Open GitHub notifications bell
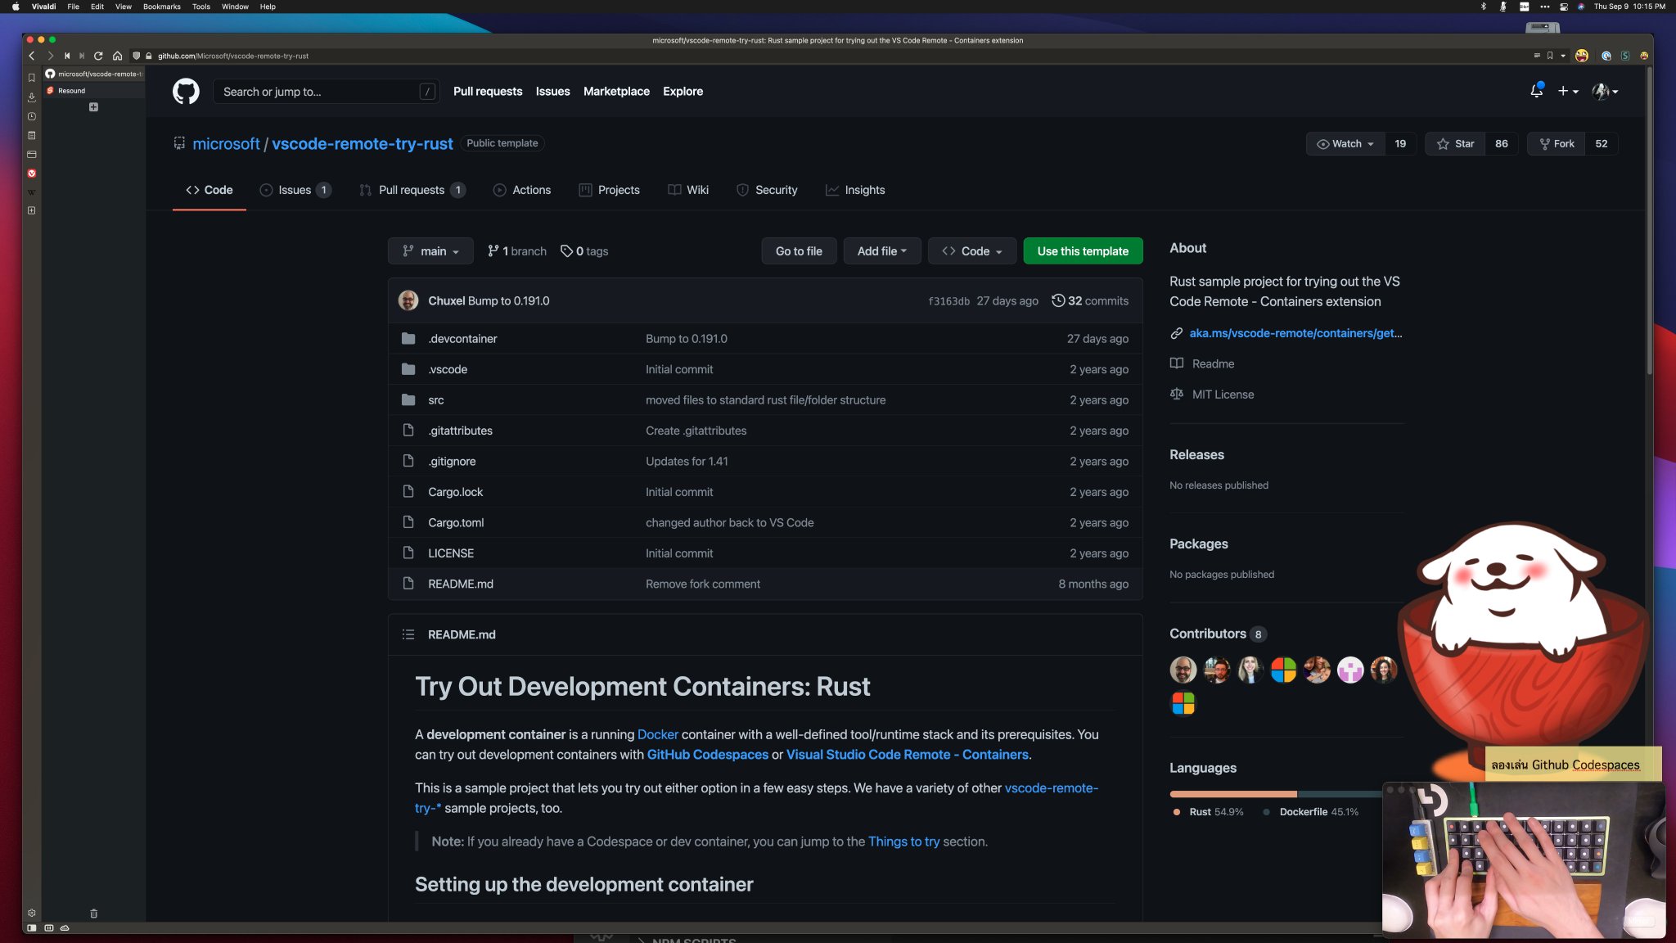This screenshot has width=1676, height=943. (x=1535, y=91)
